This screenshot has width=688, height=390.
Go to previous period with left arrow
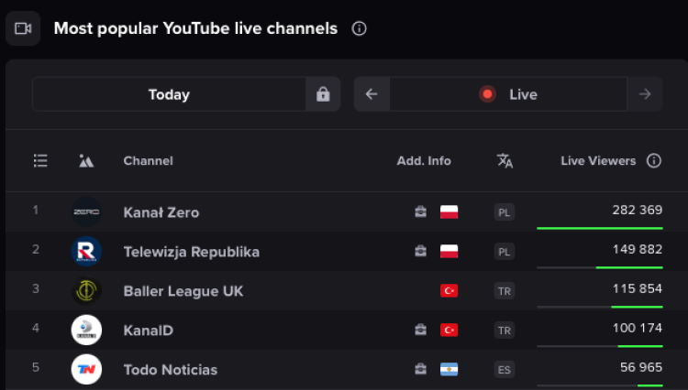(372, 94)
